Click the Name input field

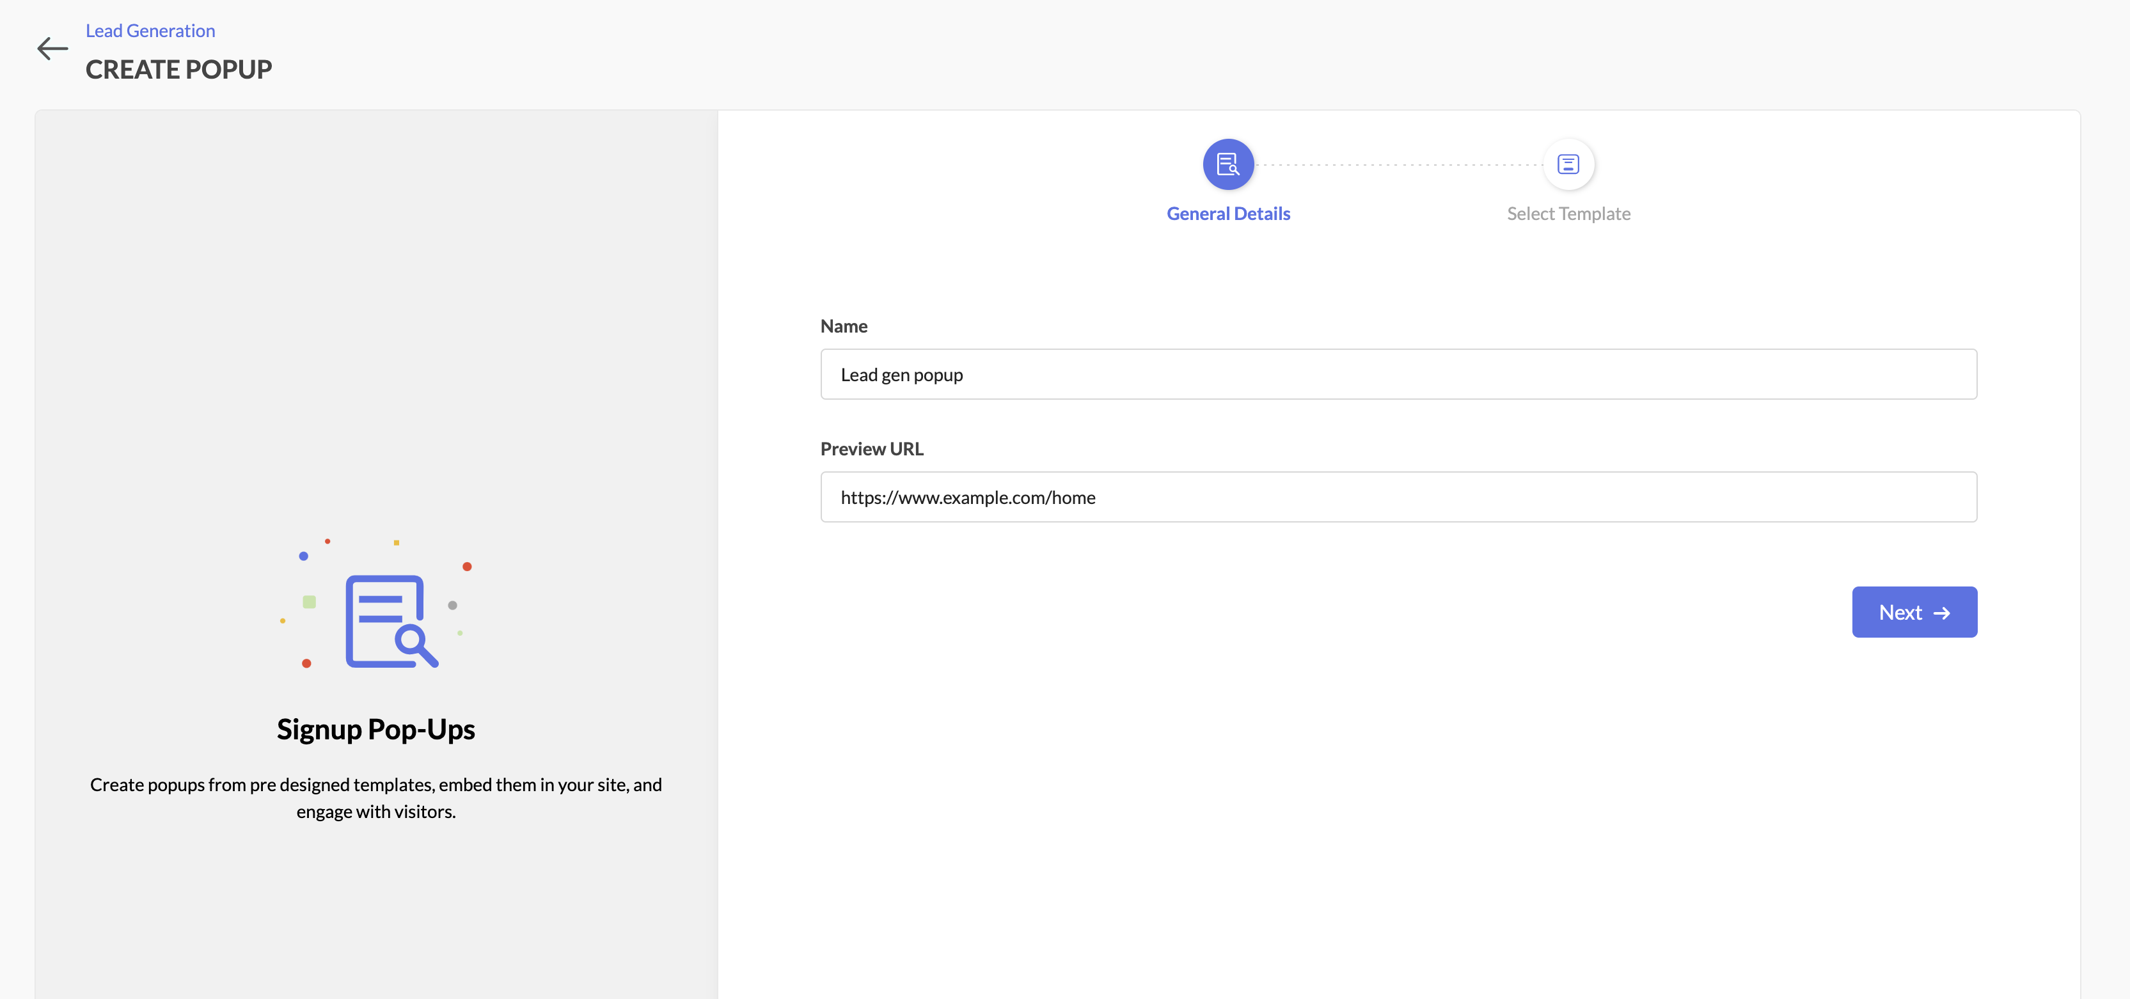[1398, 374]
